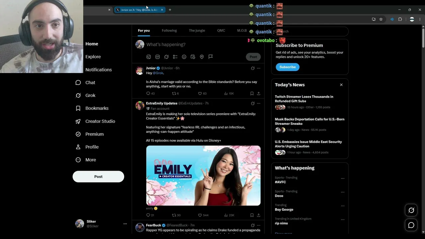Open the ExtraEmily Creator Essentials image
Screen dimensions: 425x239
pyautogui.click(x=203, y=176)
